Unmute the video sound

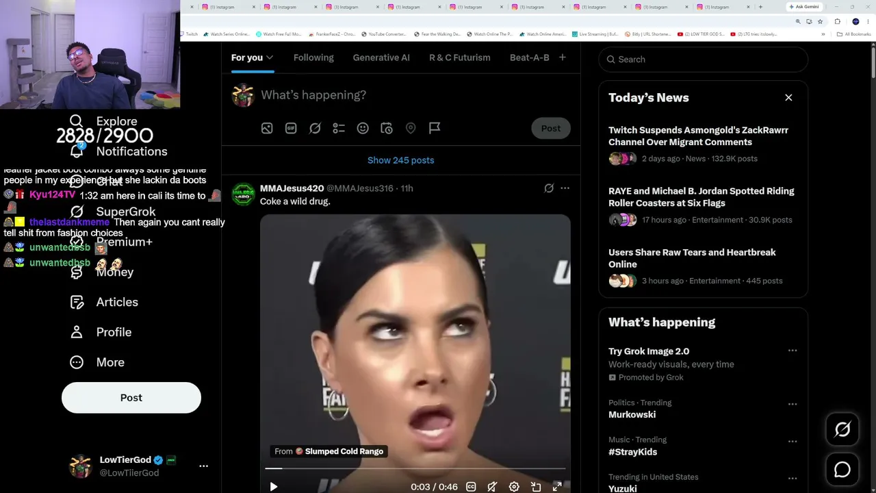pos(492,487)
